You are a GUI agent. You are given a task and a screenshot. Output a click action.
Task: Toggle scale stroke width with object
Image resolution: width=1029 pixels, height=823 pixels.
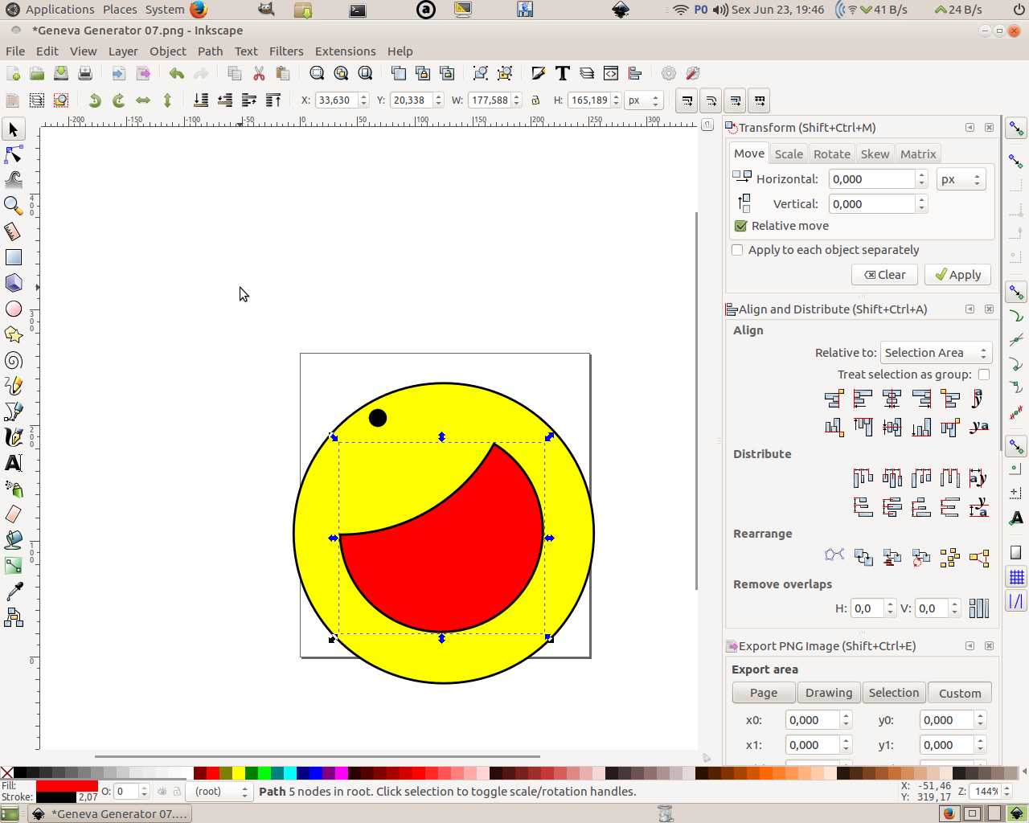point(687,100)
